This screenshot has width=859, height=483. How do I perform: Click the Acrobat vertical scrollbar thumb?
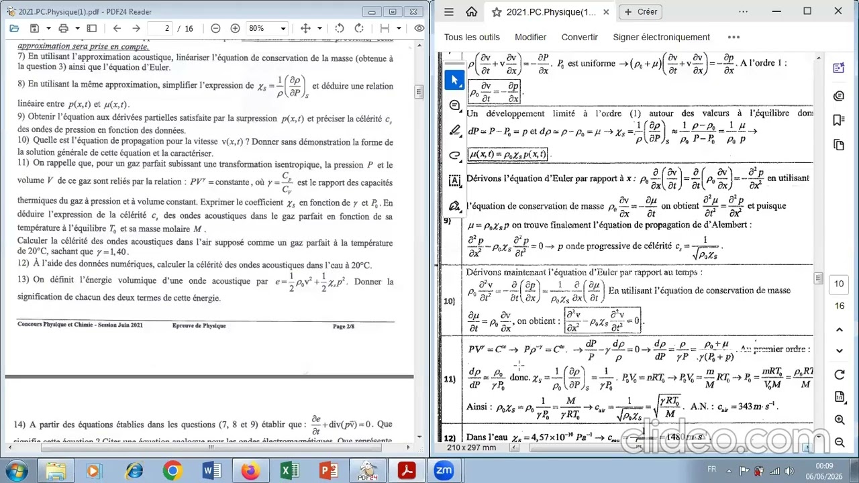click(x=817, y=278)
